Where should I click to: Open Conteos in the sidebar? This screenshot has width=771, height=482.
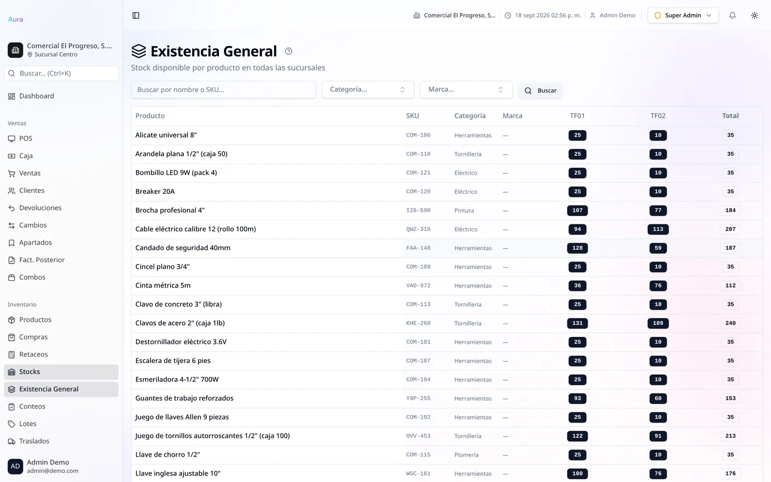[x=61, y=406]
